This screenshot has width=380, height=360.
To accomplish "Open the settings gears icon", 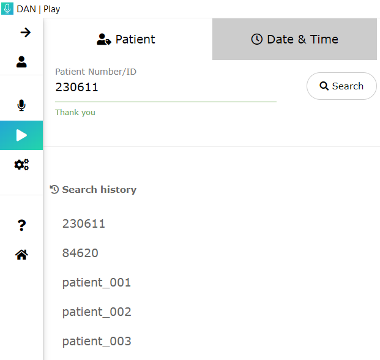I will [x=21, y=165].
